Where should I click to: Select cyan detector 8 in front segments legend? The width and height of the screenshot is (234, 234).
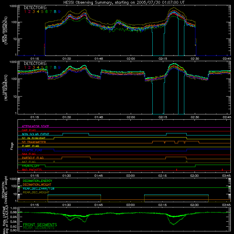click(55, 12)
